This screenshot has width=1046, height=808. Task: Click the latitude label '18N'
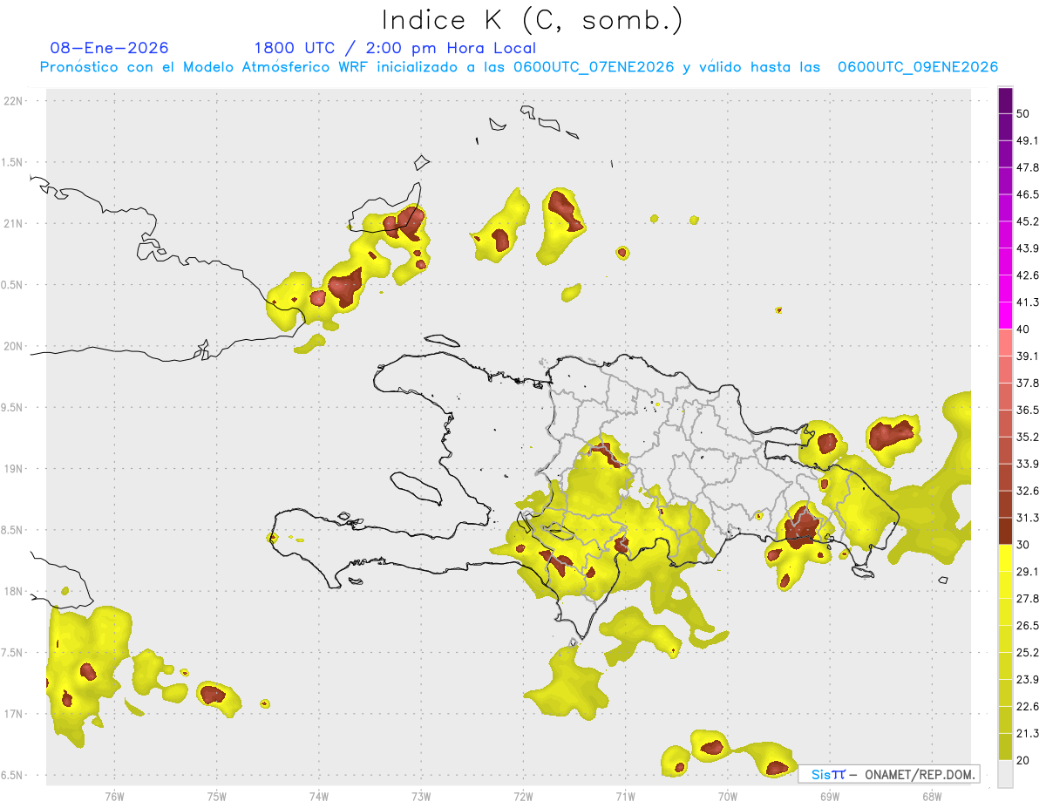(12, 592)
